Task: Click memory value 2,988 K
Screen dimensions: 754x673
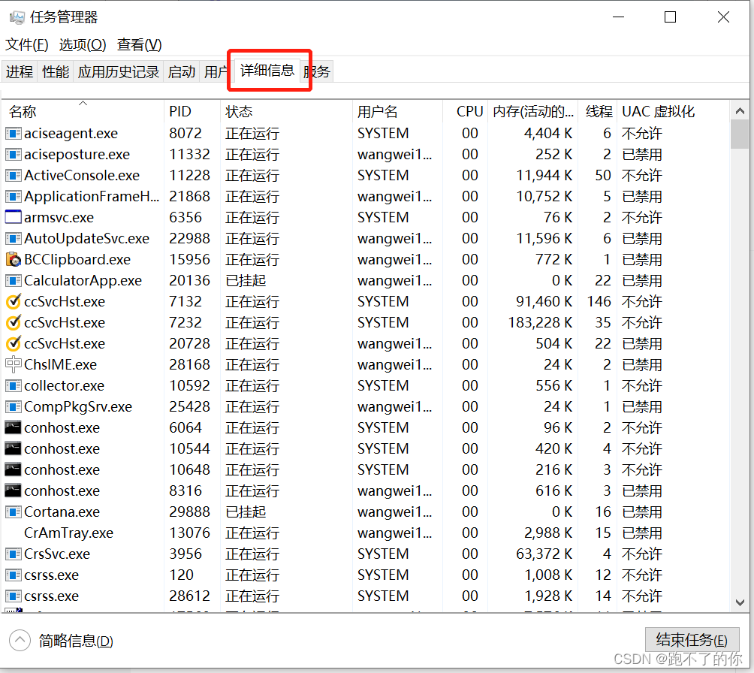Action: tap(548, 533)
